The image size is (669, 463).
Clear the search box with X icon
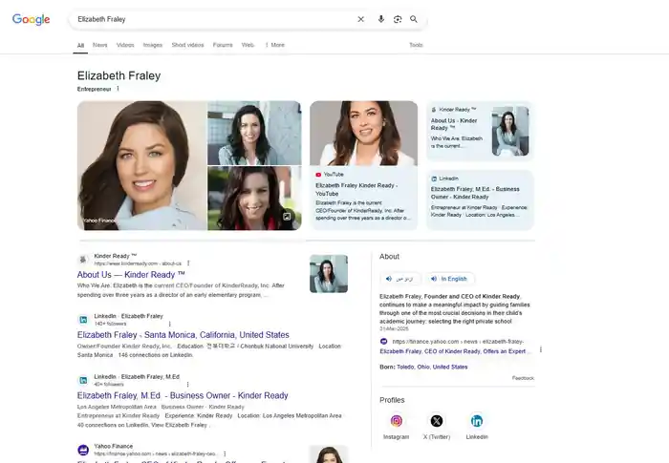coord(360,19)
